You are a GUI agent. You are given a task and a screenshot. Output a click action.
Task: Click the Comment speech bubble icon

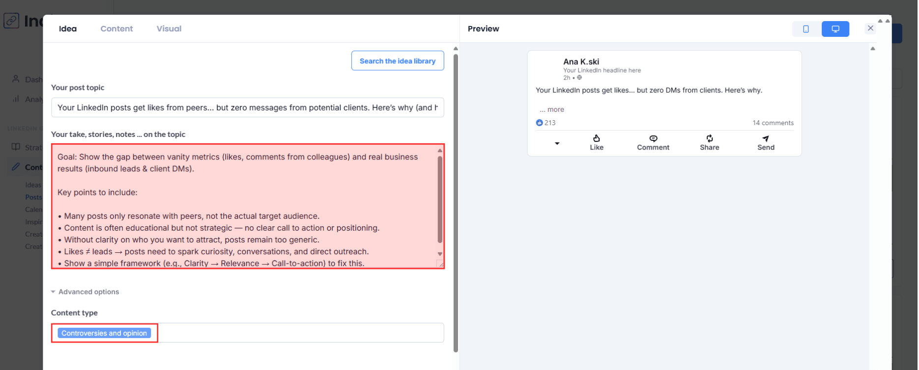coord(653,138)
